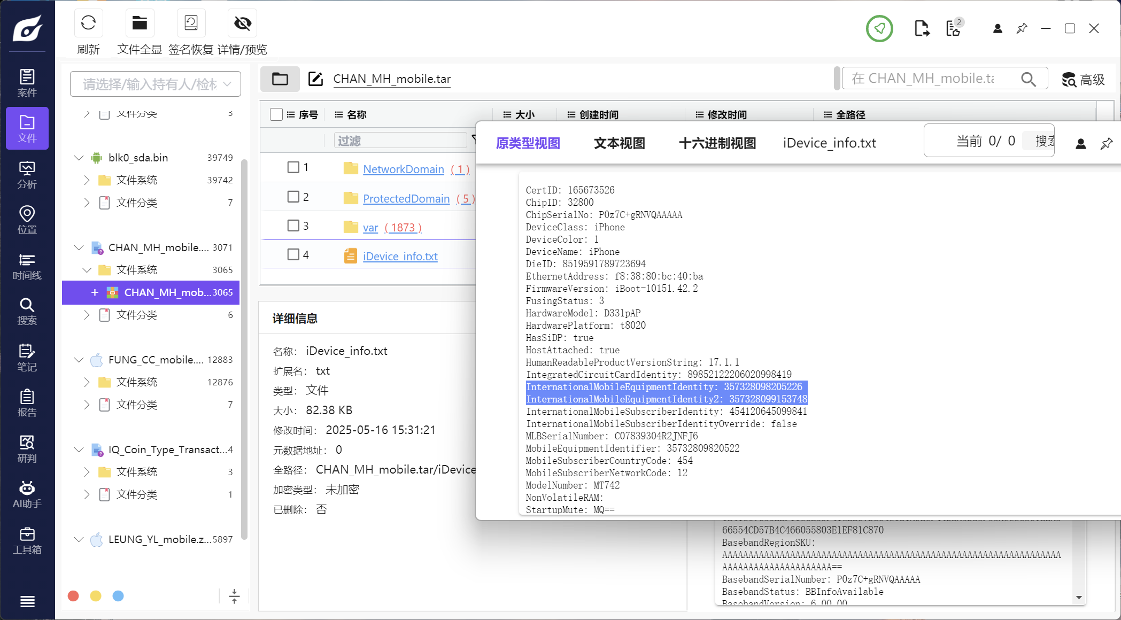Screen dimensions: 1121x620
Task: Click the red color dot at panel bottom
Action: tap(73, 596)
